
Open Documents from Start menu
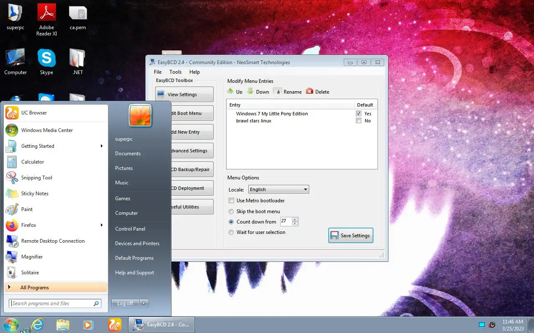128,154
